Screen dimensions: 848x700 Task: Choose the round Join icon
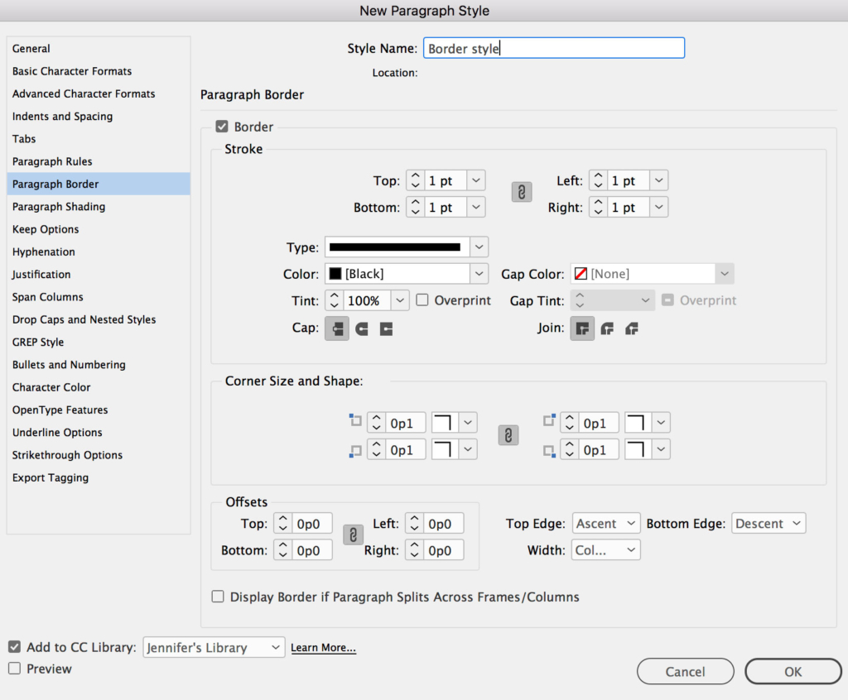pyautogui.click(x=607, y=328)
